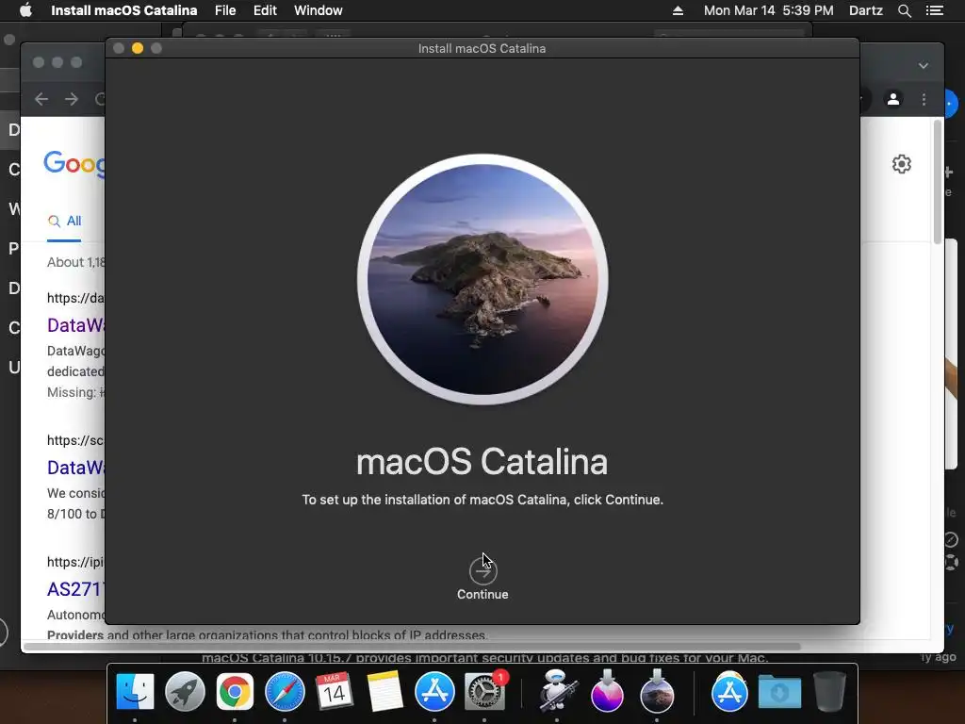Open the AS271 search result link
Viewport: 965px width, 724px height.
[75, 589]
